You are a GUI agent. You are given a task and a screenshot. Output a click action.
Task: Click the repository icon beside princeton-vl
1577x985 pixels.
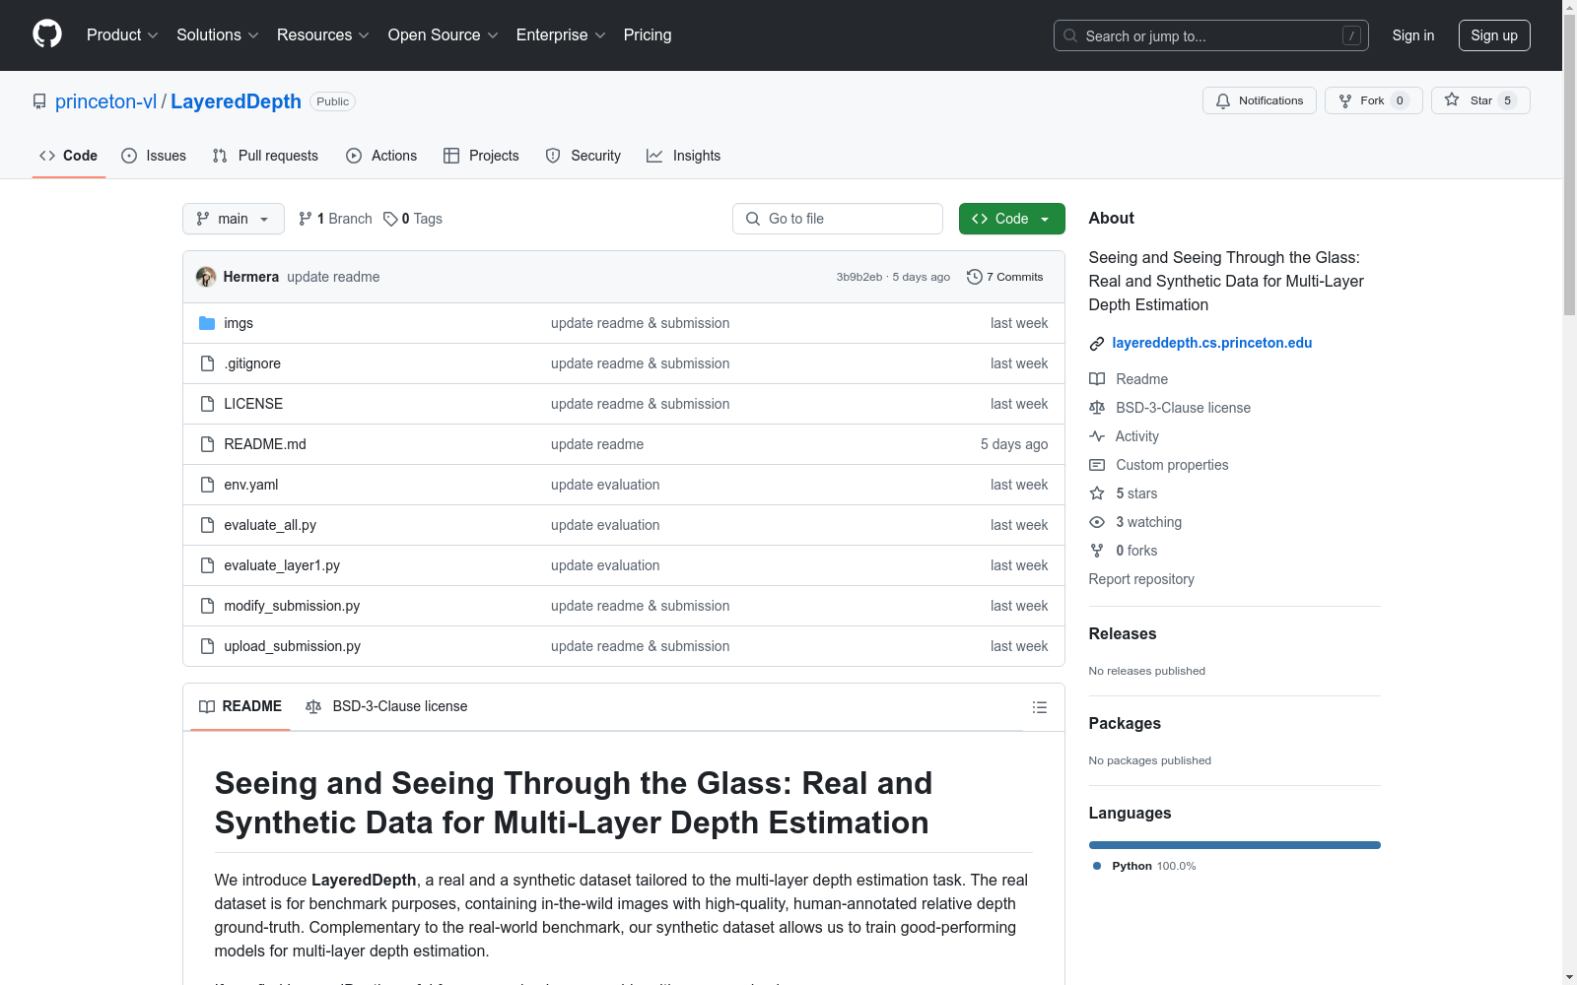click(39, 101)
